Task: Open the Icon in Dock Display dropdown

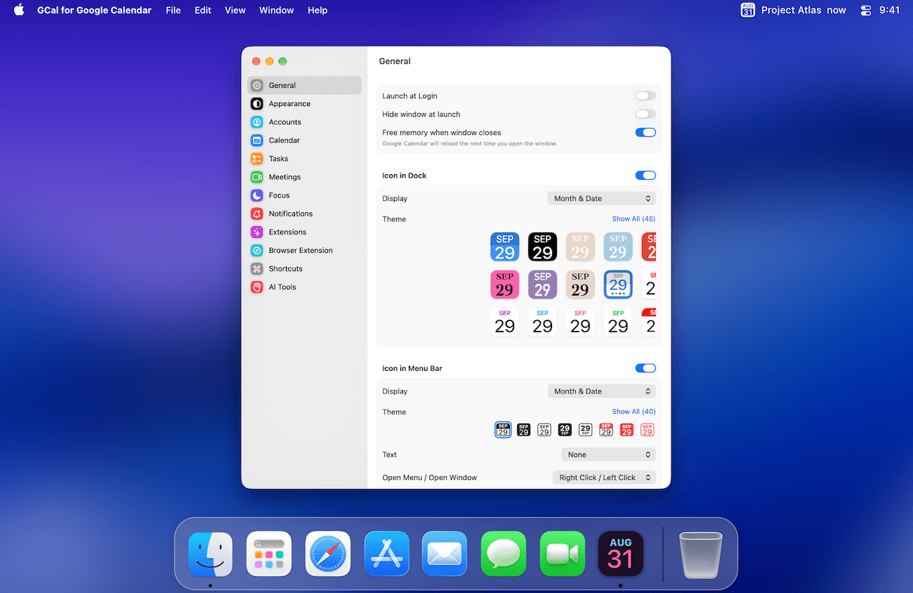Action: click(602, 199)
